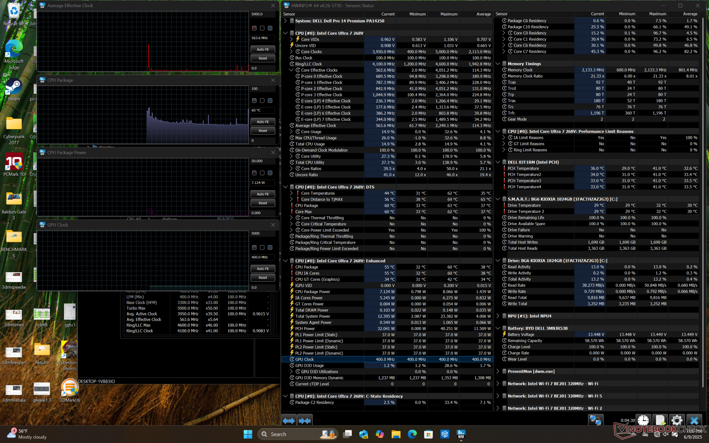709x443 pixels.
Task: Expand the PresentMon [dwm.exe] section
Action: point(498,371)
